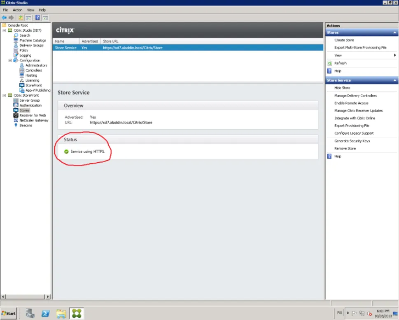This screenshot has height=320, width=399.
Task: Click Integrate with Citrix Online
Action: pos(355,118)
